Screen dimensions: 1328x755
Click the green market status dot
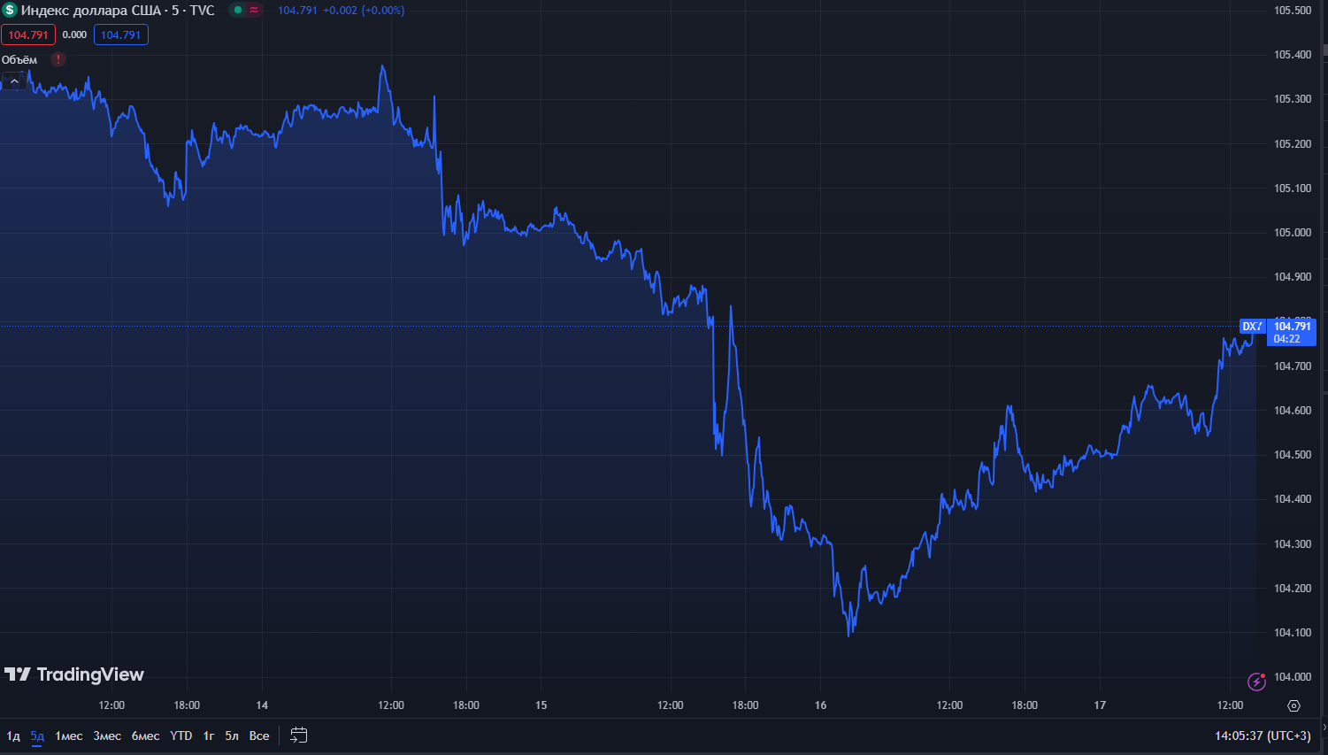238,11
